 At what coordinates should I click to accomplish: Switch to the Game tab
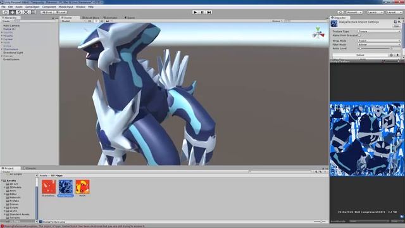[130, 18]
